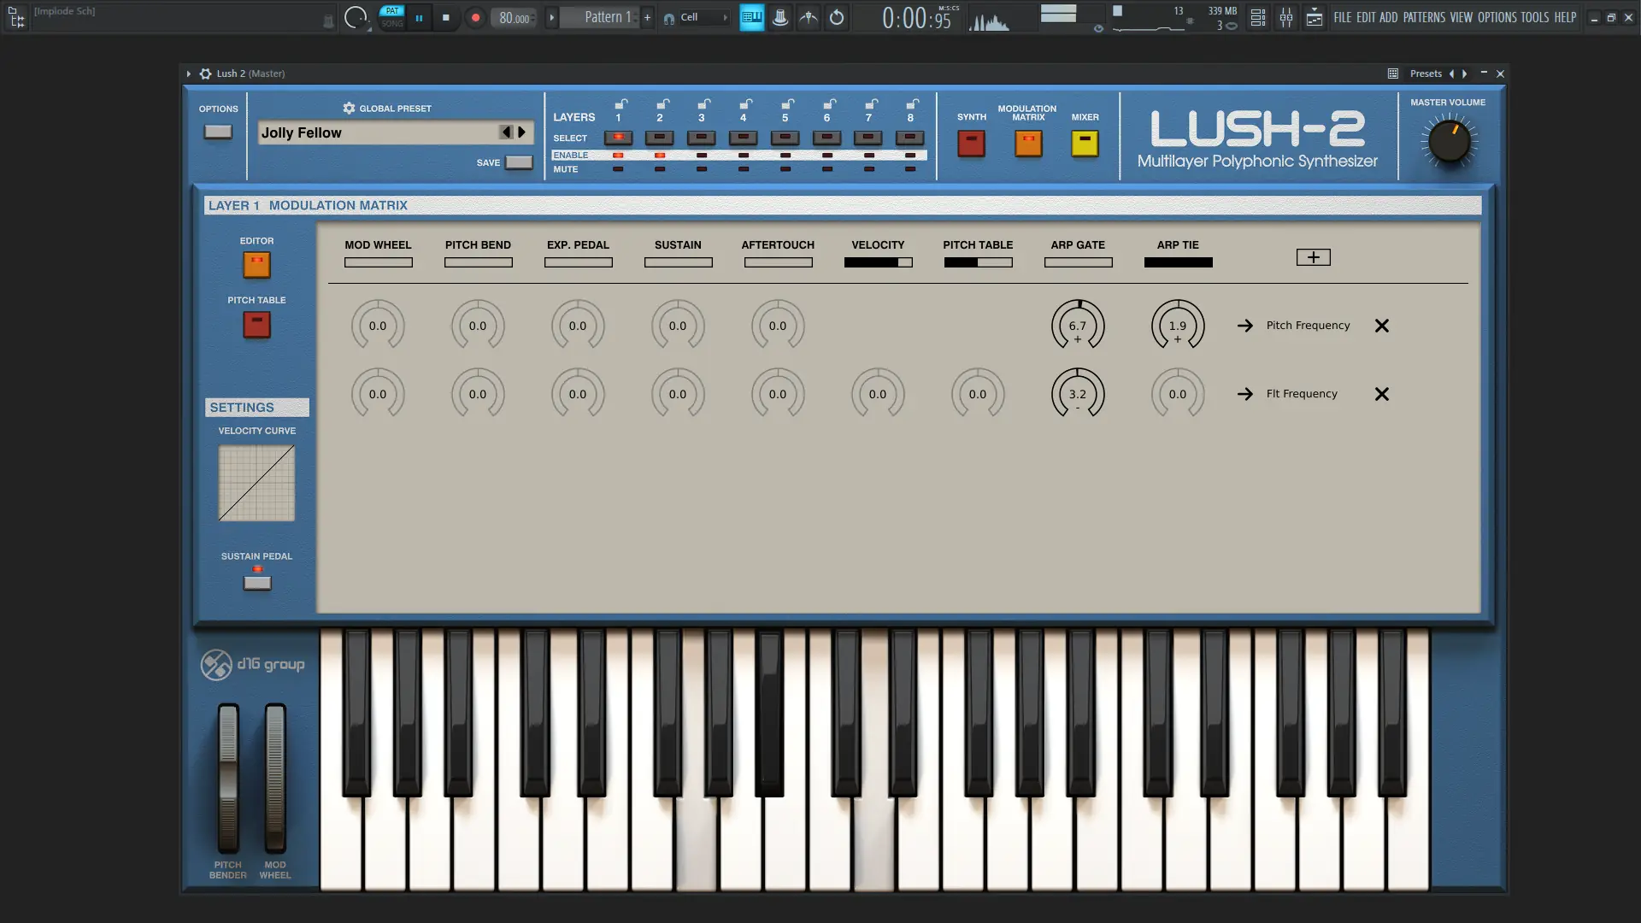The image size is (1641, 923).
Task: Expand the plugin menu arrow beside Lush 2
Action: (x=189, y=73)
